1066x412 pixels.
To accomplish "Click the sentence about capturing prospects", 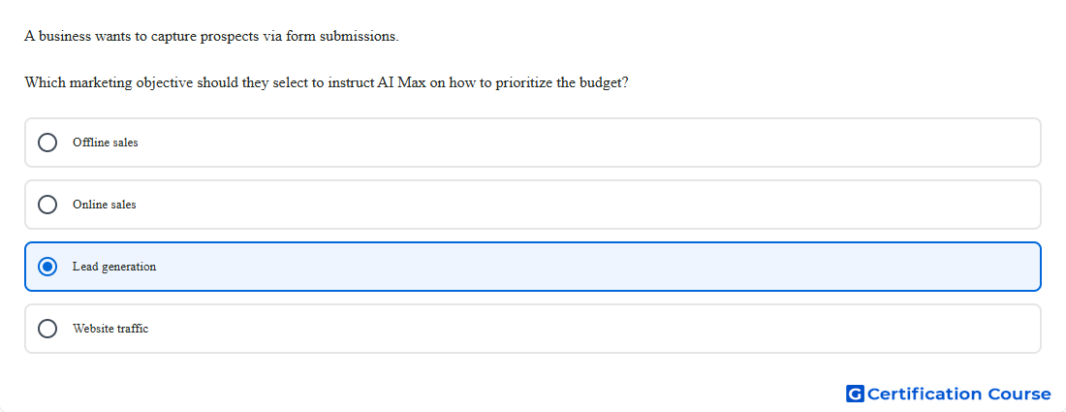I will click(x=211, y=36).
